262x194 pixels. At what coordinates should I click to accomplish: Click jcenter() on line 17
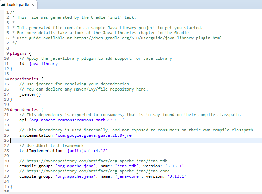[x=30, y=94]
